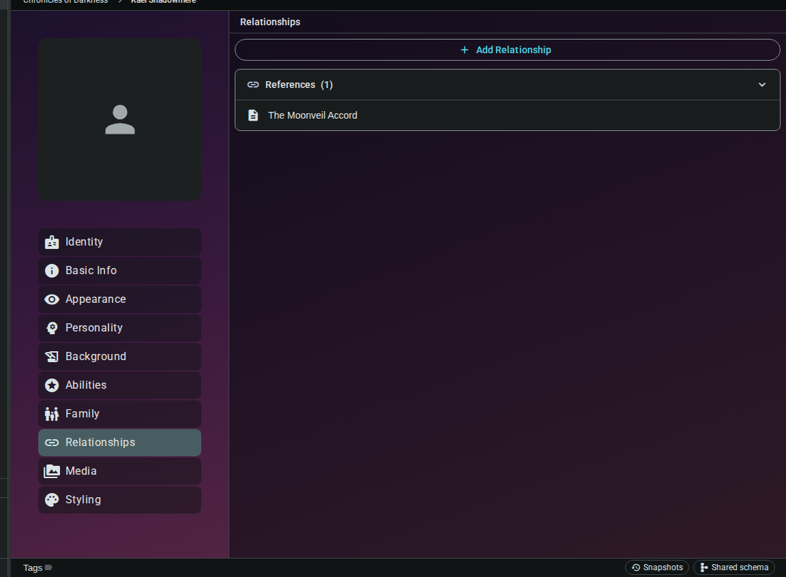The height and width of the screenshot is (577, 786).
Task: Open The Moonveil Accord reference
Action: click(508, 116)
